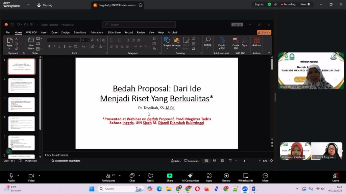The image size is (346, 194).
Task: Click the Sign in button in Zoom
Action: pos(259,4)
